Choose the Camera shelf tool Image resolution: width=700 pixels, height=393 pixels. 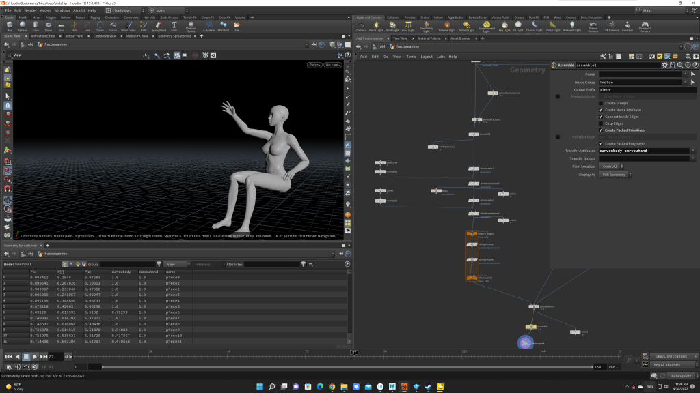pos(361,26)
